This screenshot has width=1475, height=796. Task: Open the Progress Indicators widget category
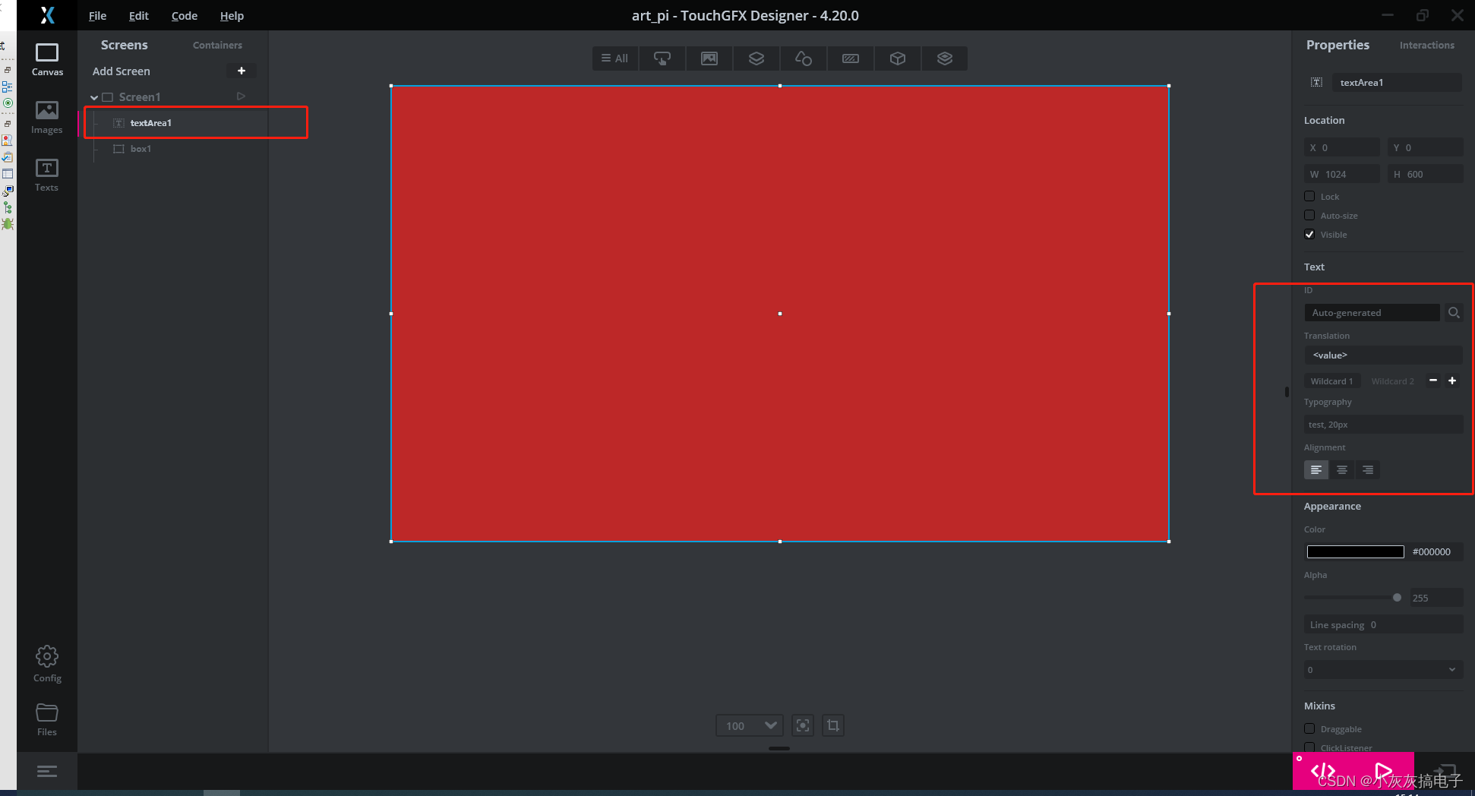tap(851, 58)
